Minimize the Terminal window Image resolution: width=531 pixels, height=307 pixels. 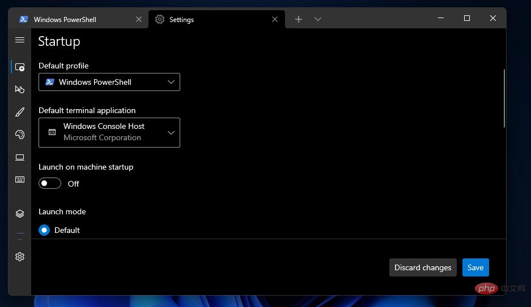(441, 18)
